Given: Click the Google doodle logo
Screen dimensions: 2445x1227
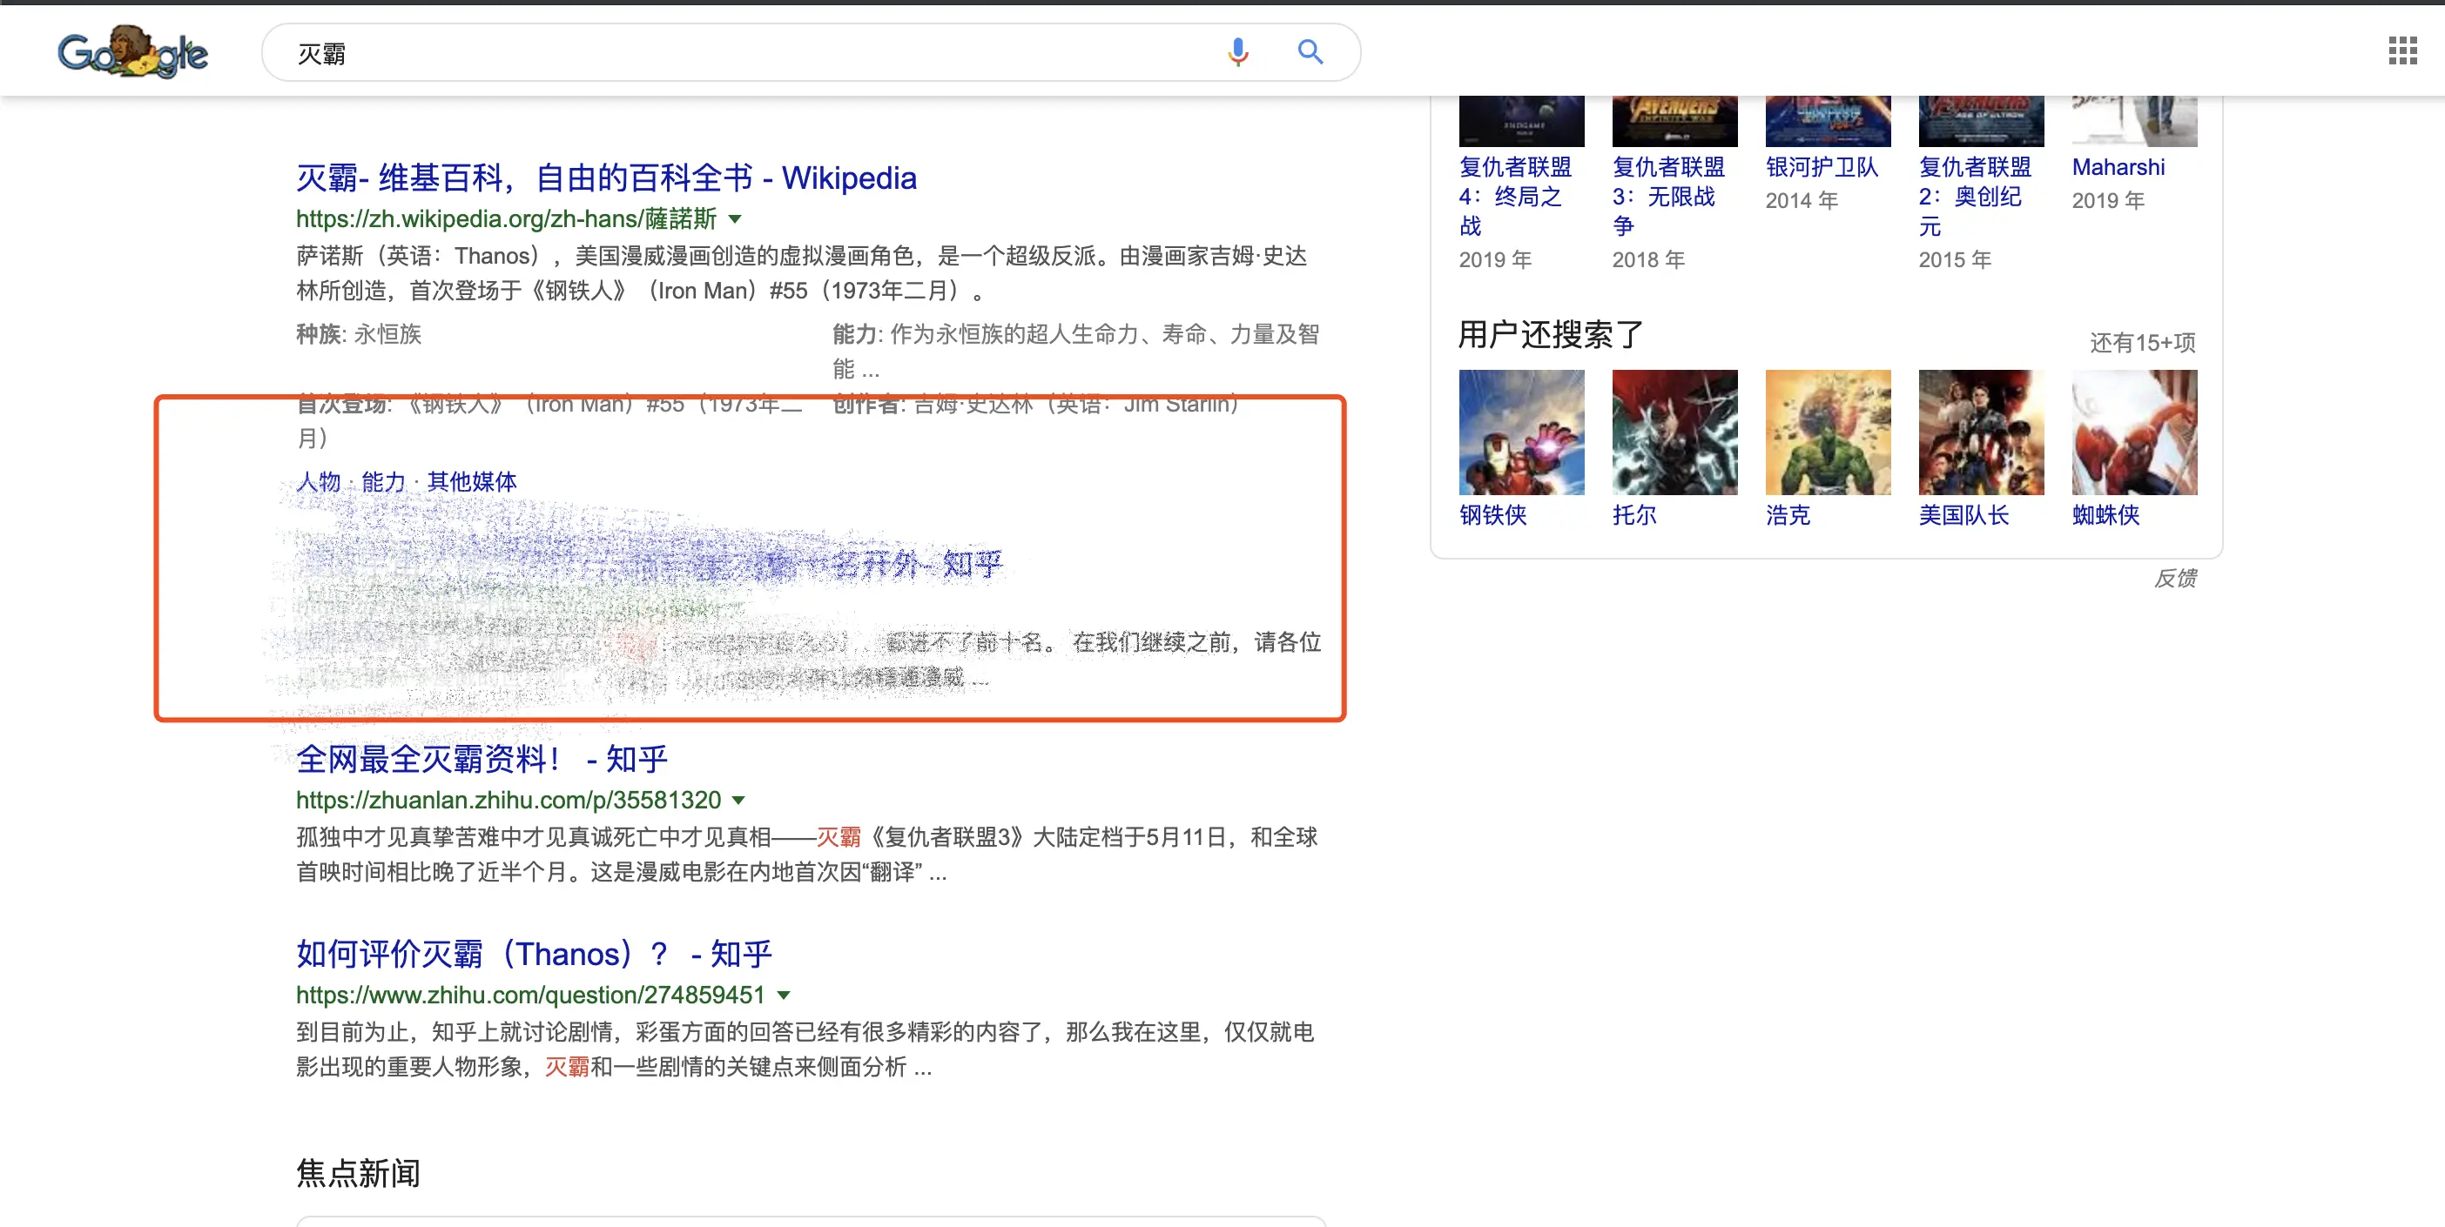Looking at the screenshot, I should [133, 52].
